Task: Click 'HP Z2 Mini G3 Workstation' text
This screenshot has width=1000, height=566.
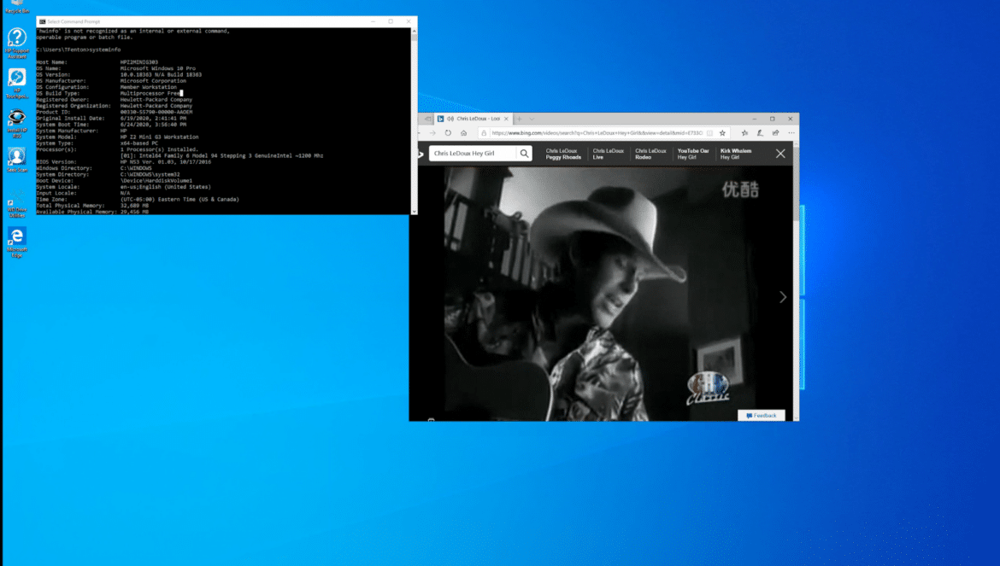Action: (x=160, y=137)
